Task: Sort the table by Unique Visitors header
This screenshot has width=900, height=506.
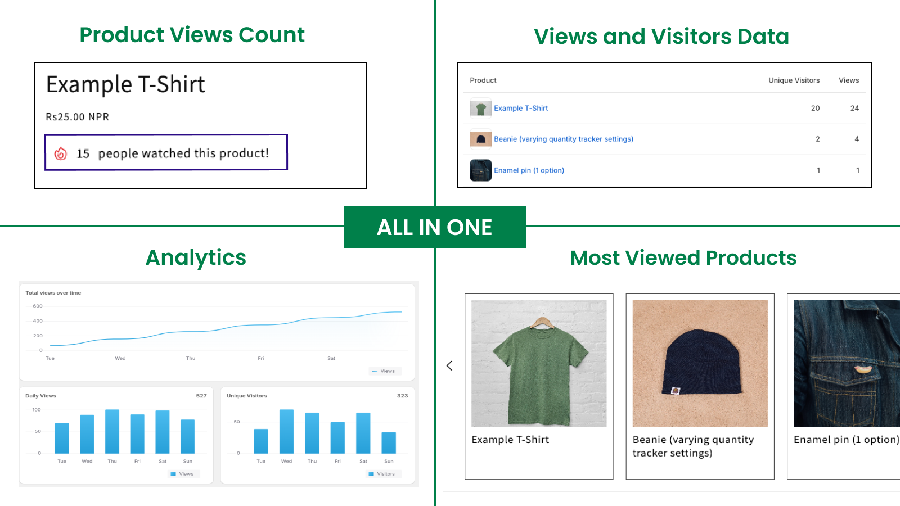Action: coord(793,80)
